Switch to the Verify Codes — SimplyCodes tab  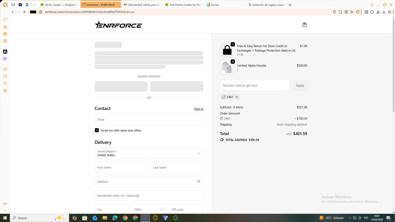[x=59, y=5]
